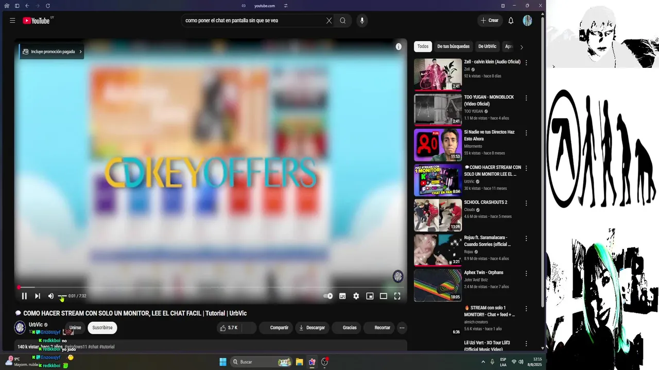Open 'Zell - calvin klein' video thumbnail
659x370 pixels.
click(438, 75)
